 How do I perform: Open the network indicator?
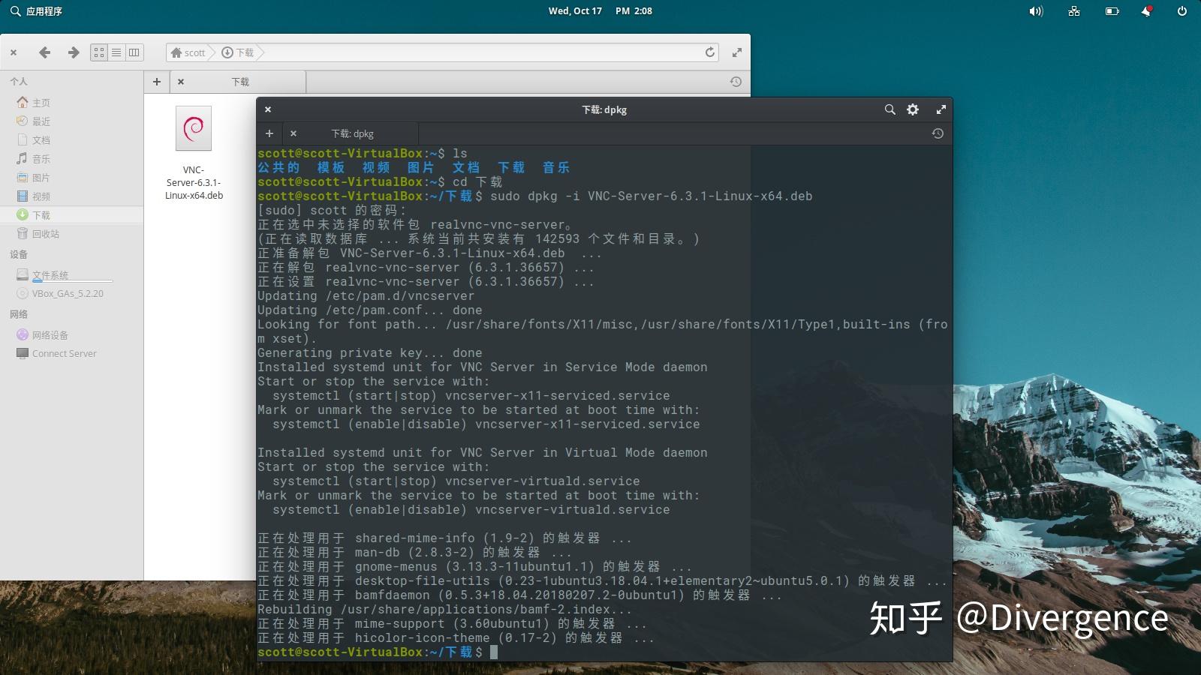[x=1074, y=11]
